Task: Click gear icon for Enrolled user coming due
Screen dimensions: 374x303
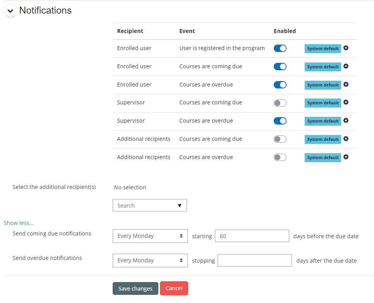Action: (x=346, y=66)
